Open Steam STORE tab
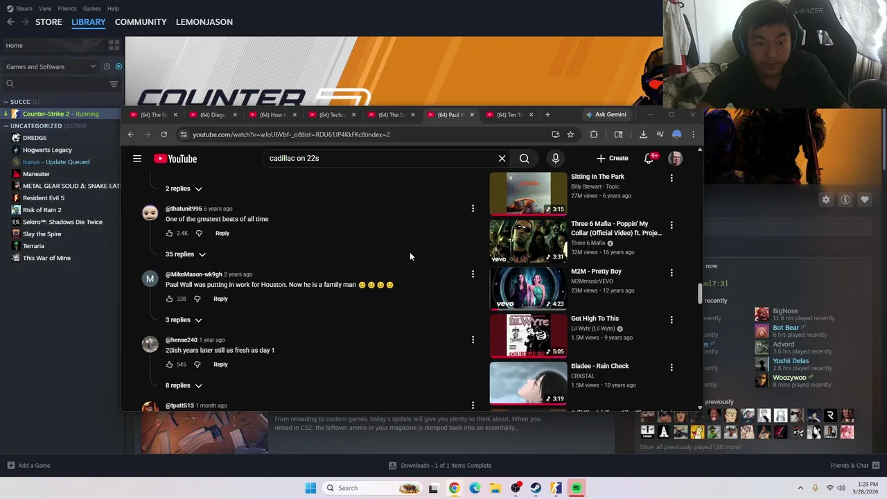The image size is (887, 499). tap(49, 22)
